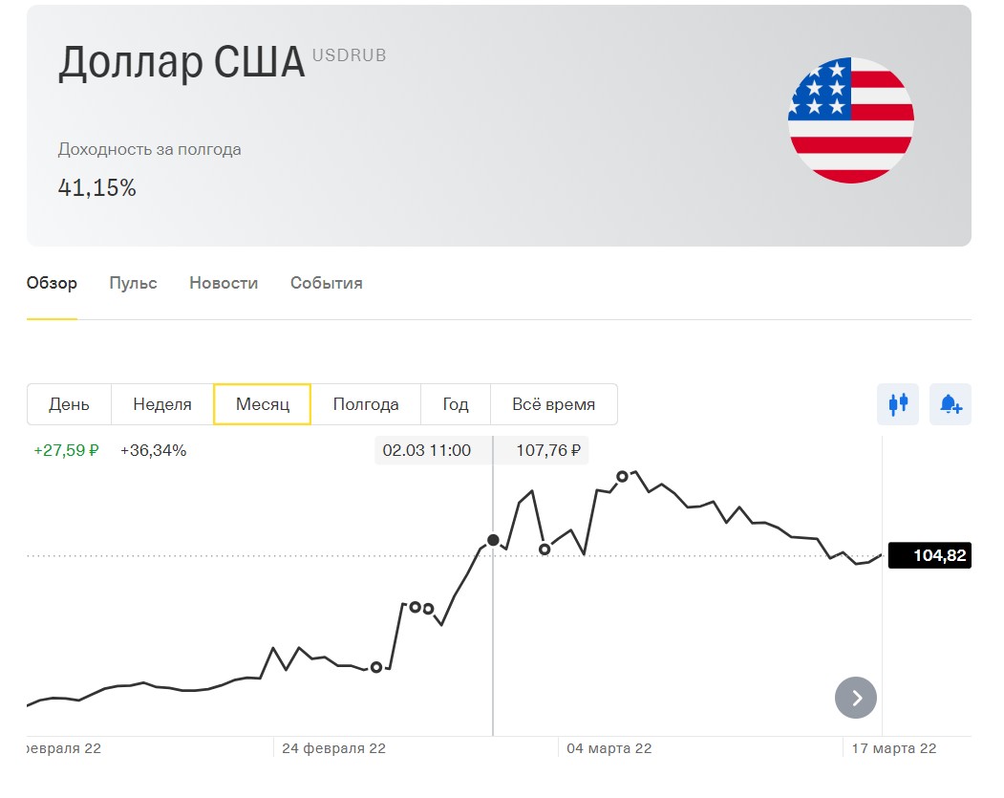Image resolution: width=1004 pixels, height=798 pixels.
Task: Select the Неделя time period
Action: [162, 404]
